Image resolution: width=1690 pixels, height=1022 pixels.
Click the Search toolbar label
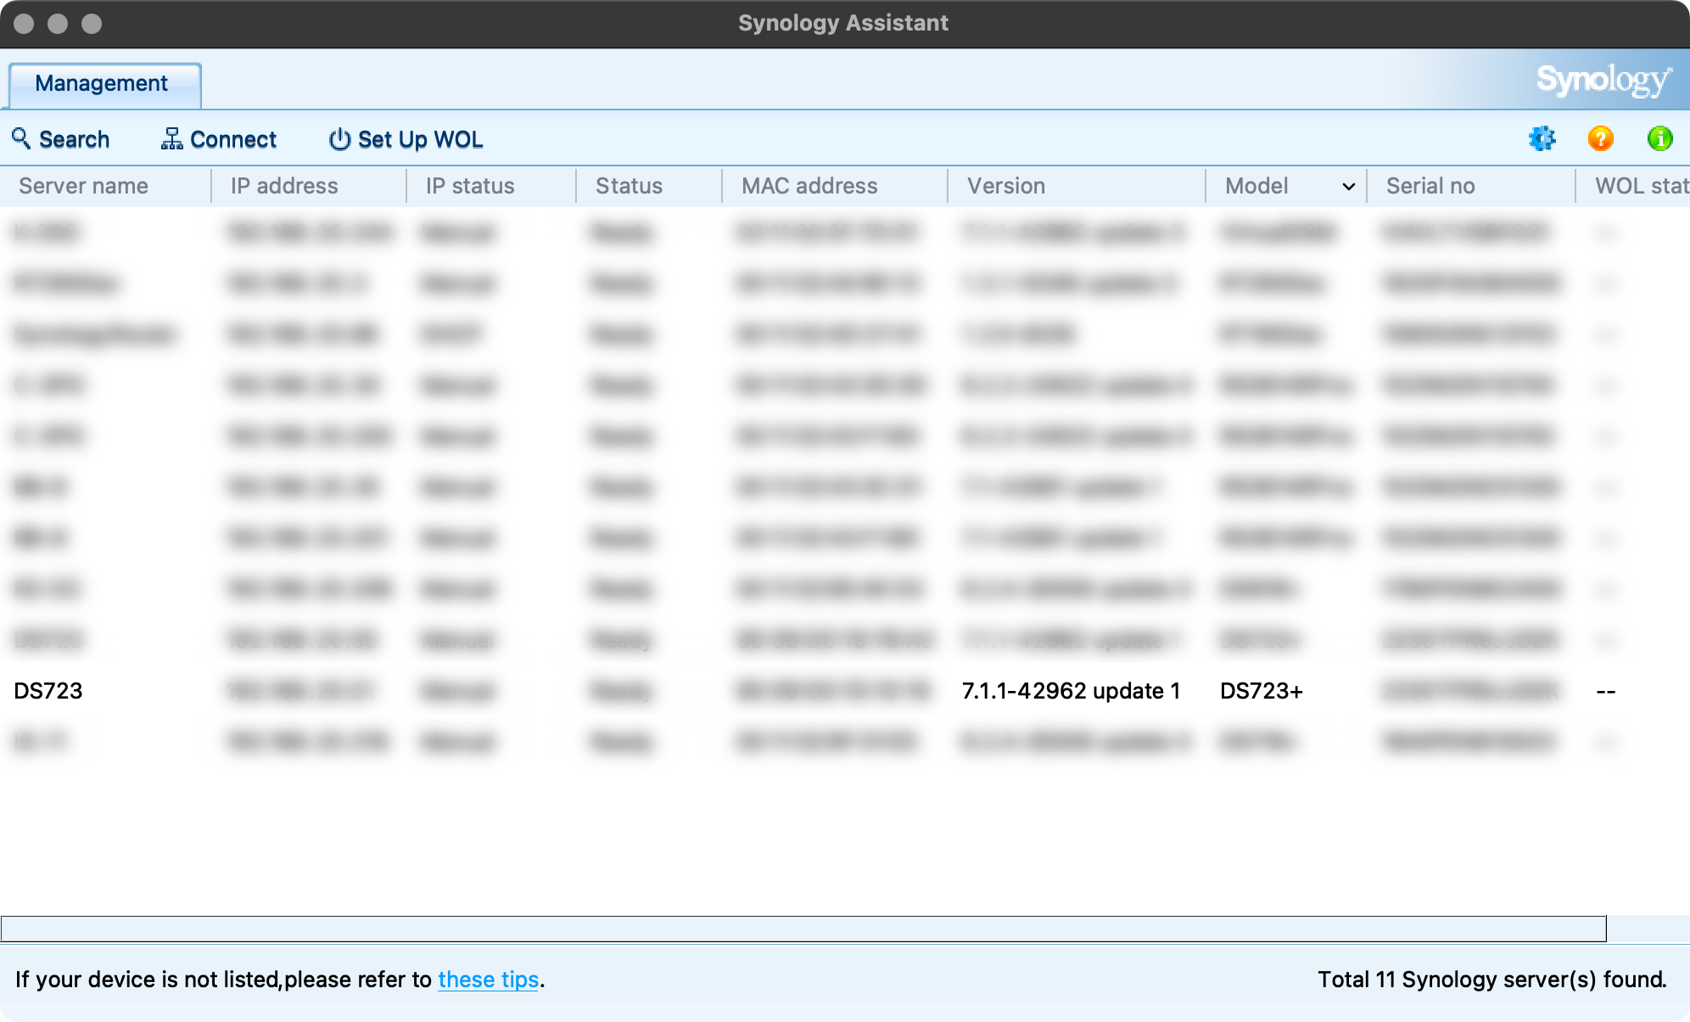(75, 139)
